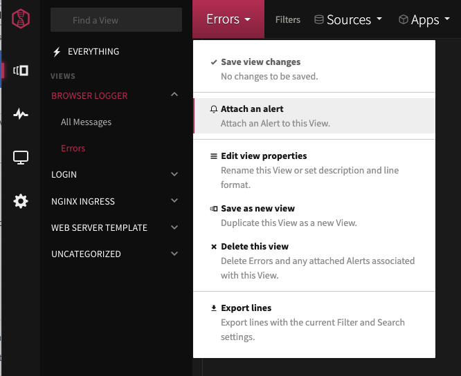Choose Export lines from the menu
The width and height of the screenshot is (461, 376).
click(314, 322)
